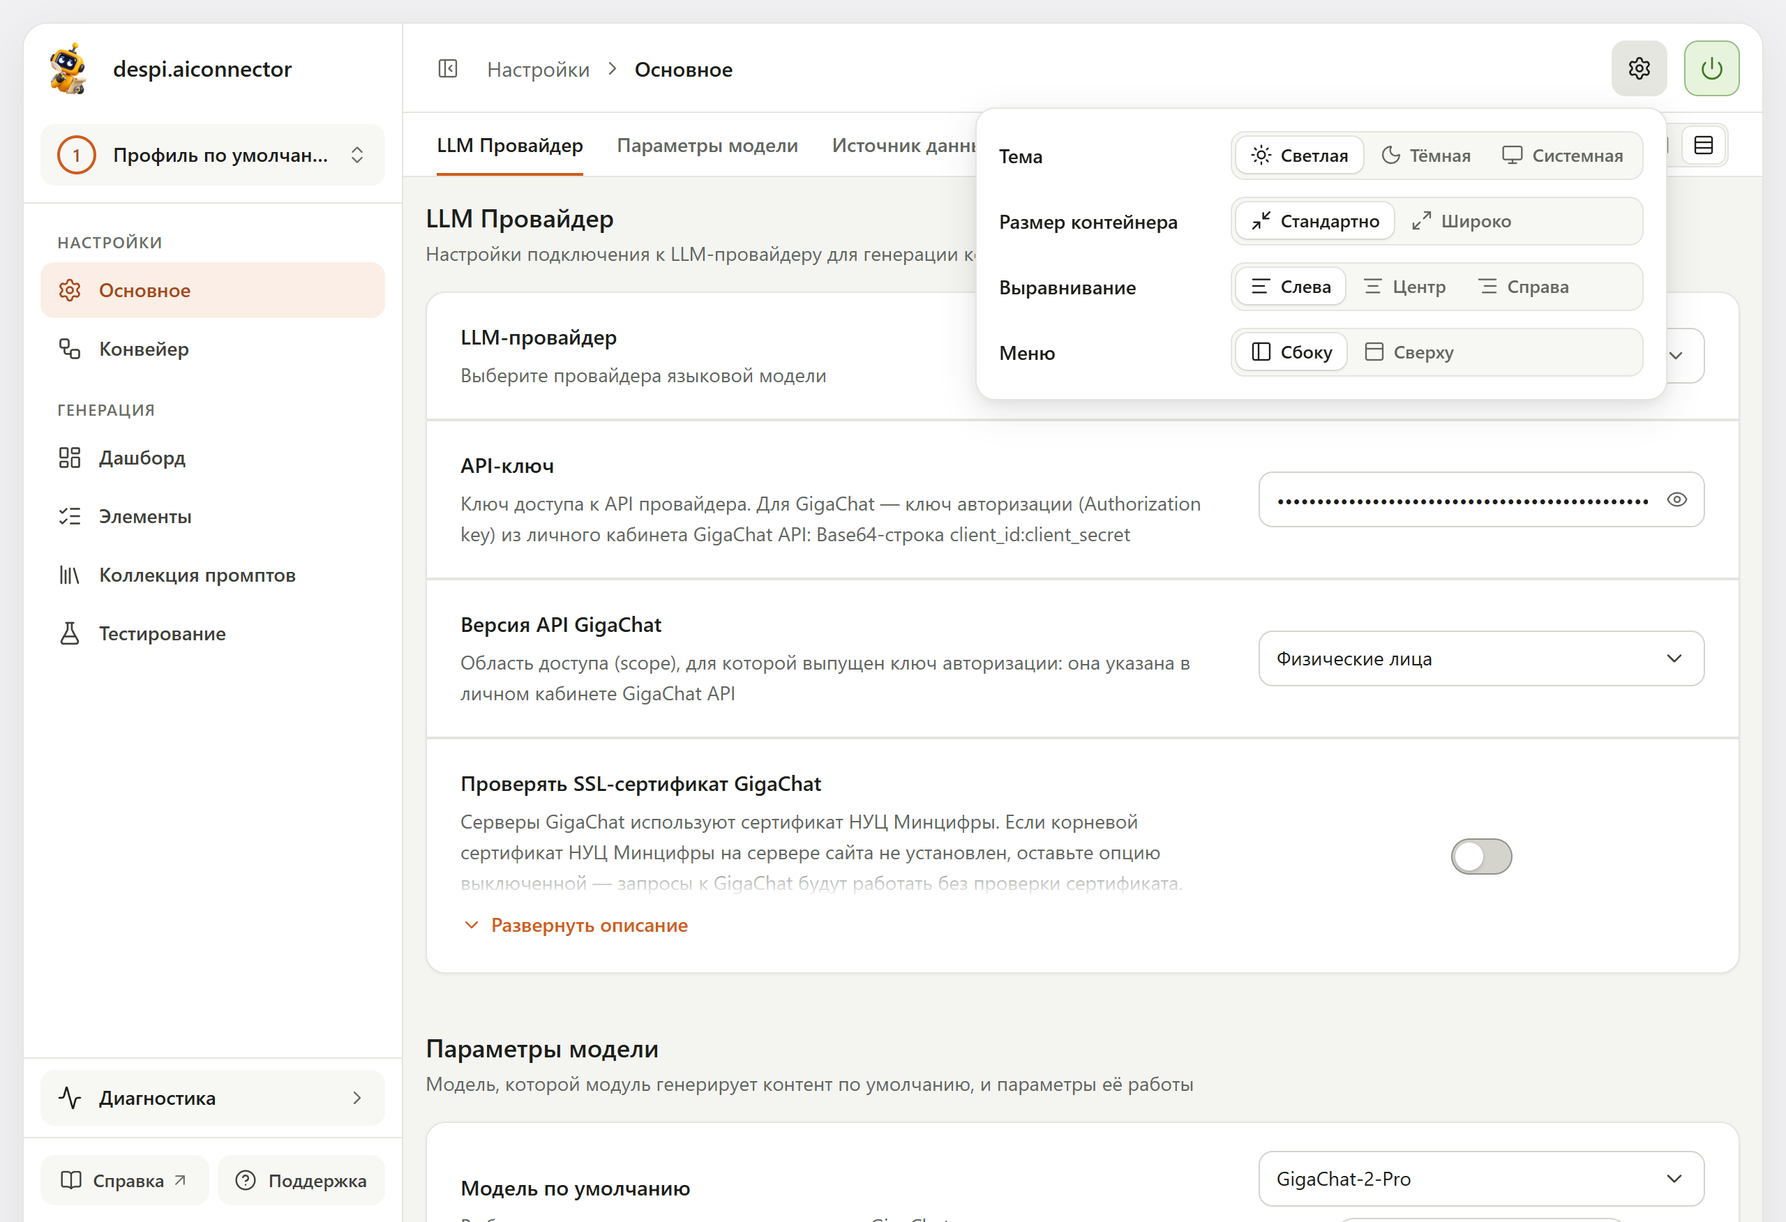Screen dimensions: 1786x1222
Task: Show the API key with eye icon
Action: click(x=1677, y=499)
